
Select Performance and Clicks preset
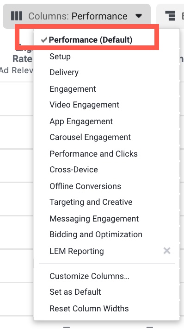tap(93, 154)
